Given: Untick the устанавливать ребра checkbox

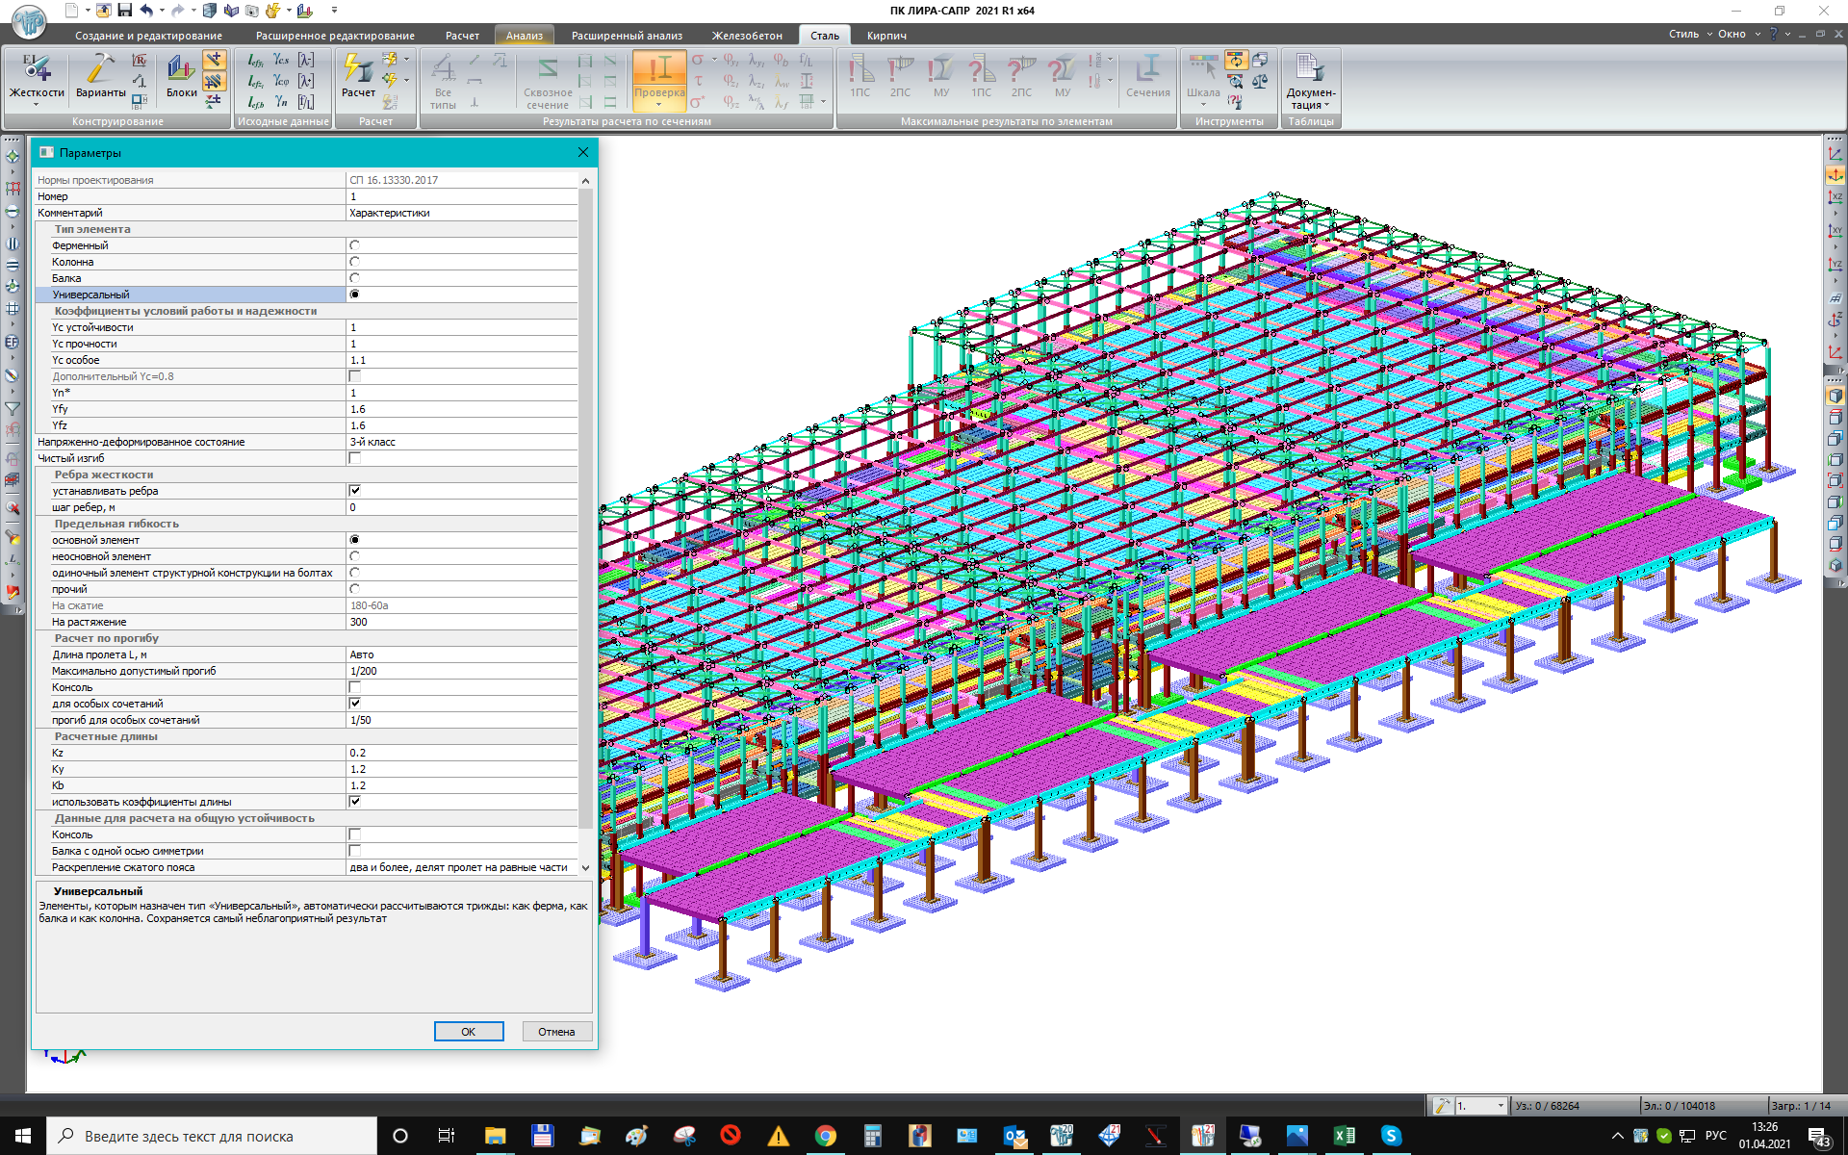Looking at the screenshot, I should (x=354, y=491).
